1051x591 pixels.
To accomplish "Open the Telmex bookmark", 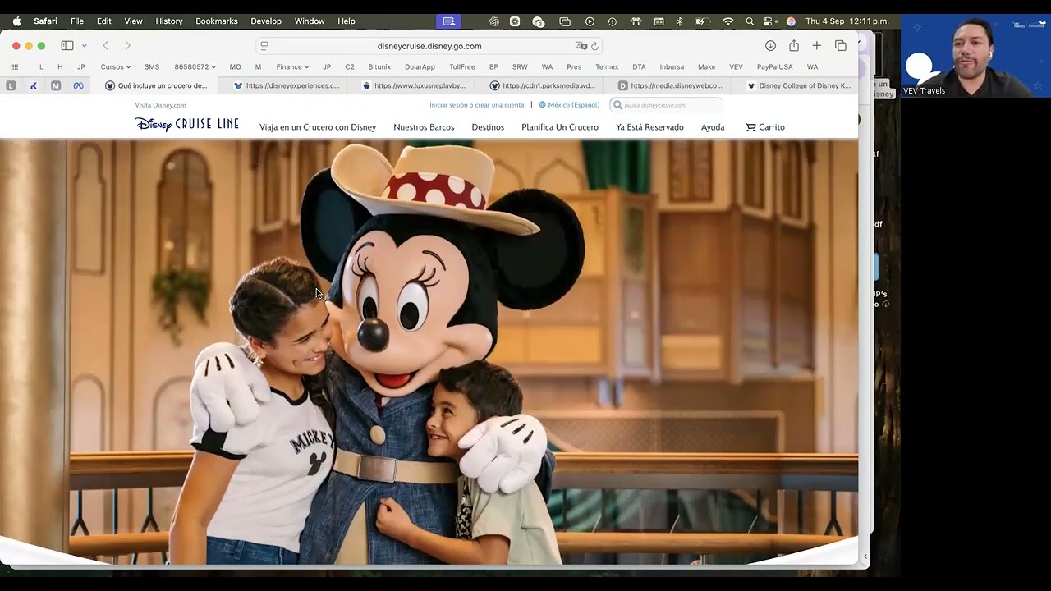I will coord(607,67).
